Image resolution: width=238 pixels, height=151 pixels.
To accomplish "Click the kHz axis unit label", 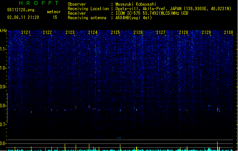I will pyautogui.click(x=3, y=31).
